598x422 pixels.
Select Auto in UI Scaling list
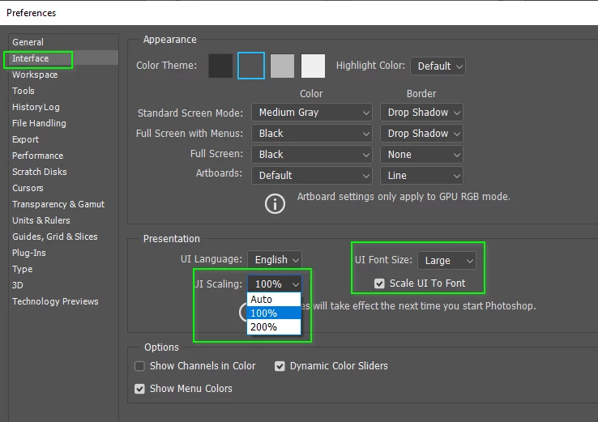coord(274,299)
